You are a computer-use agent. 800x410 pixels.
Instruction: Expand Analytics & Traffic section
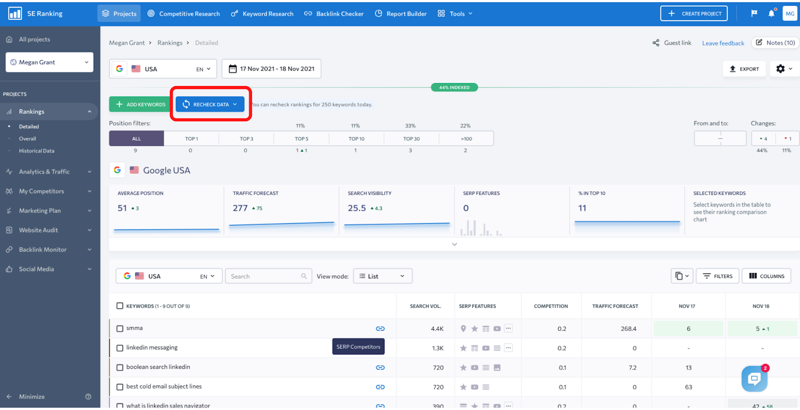point(50,171)
